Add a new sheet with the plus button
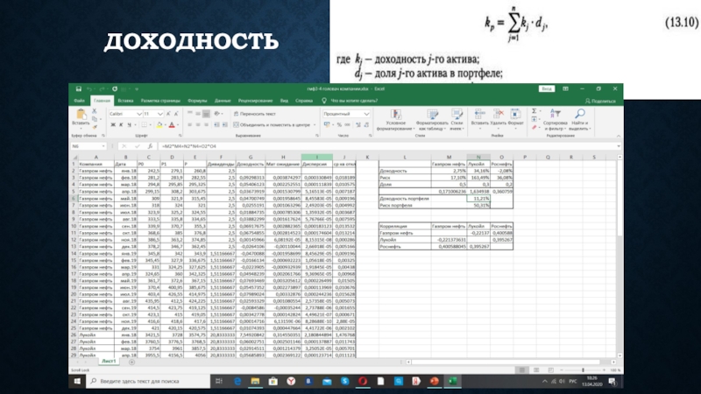The height and width of the screenshot is (394, 701). click(132, 362)
